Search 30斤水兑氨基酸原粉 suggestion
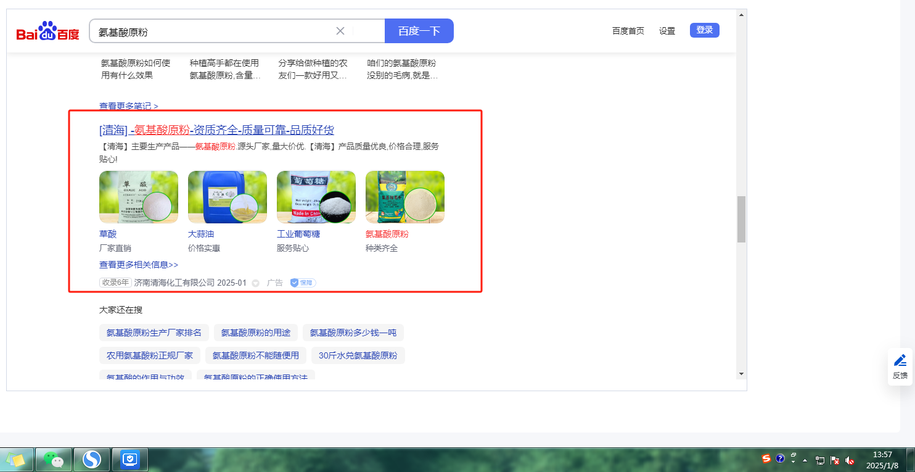 pos(358,355)
